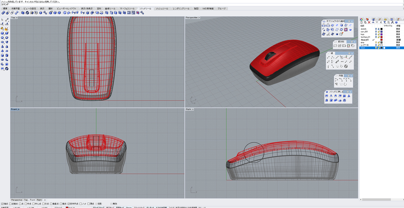Switch to the 曲線ツール toolbar tab
404x208 pixels.
pos(110,8)
